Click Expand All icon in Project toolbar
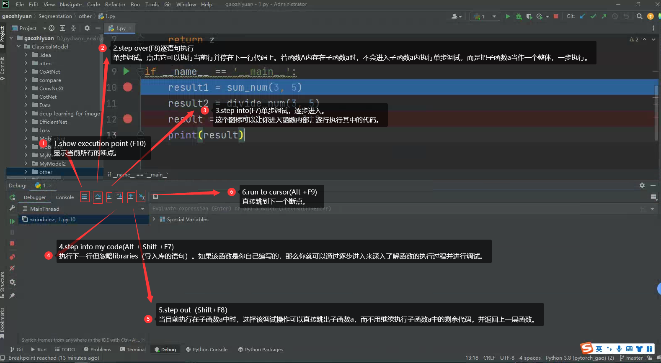Viewport: 661px width, 363px height. 62,28
